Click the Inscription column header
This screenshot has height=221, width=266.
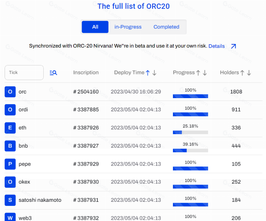86,72
